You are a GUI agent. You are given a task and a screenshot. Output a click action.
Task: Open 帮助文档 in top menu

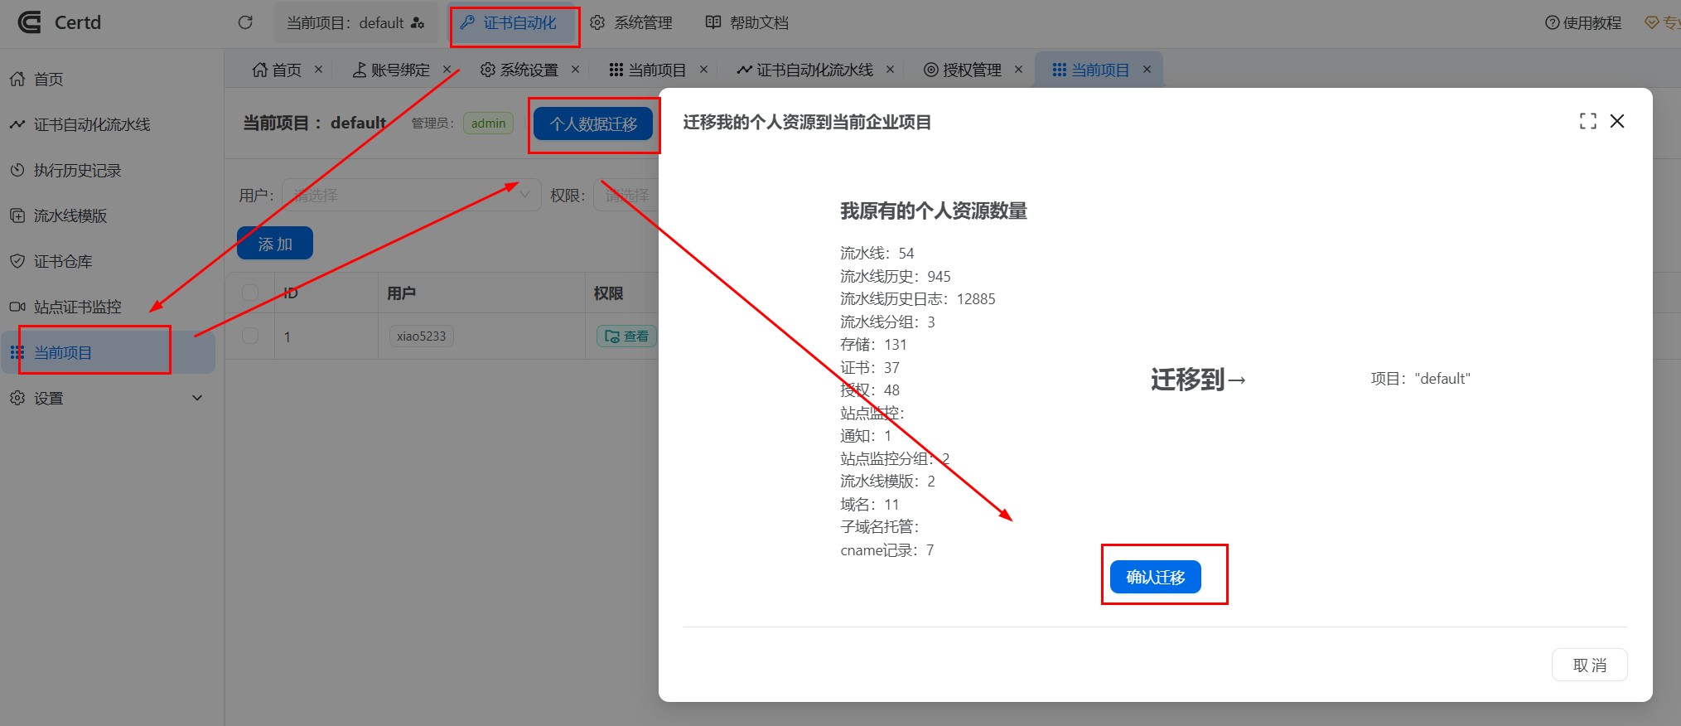pyautogui.click(x=747, y=23)
